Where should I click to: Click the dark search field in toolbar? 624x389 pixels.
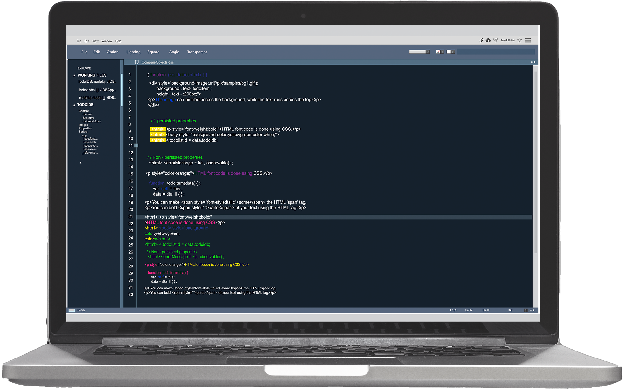click(496, 52)
